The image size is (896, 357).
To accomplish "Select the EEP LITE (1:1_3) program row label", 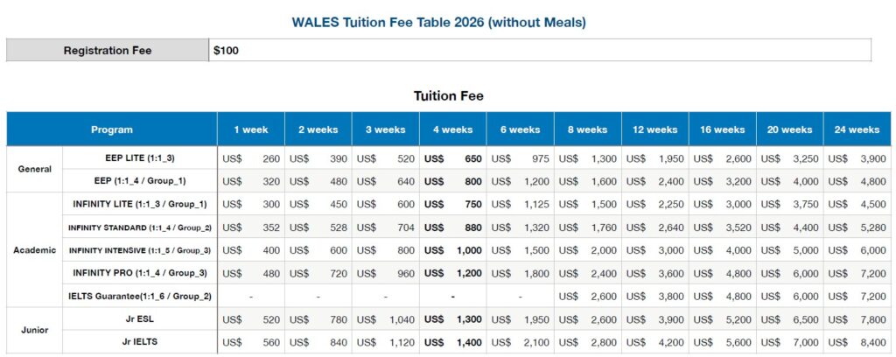I will (141, 158).
